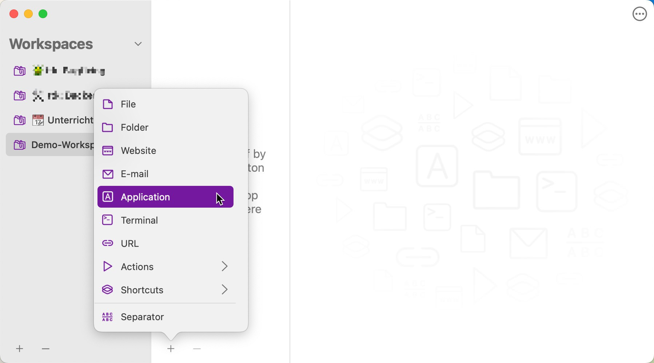Open the Shortcuts menu entry

pos(166,290)
